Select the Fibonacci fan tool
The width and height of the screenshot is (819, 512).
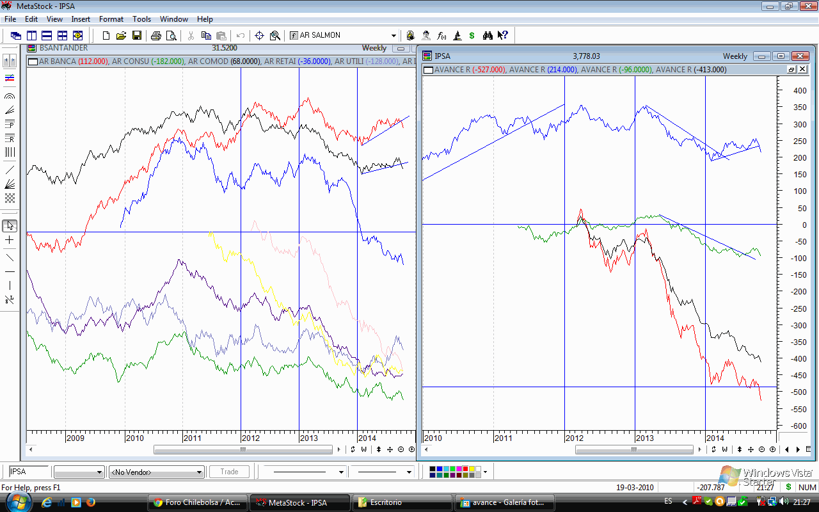click(10, 110)
